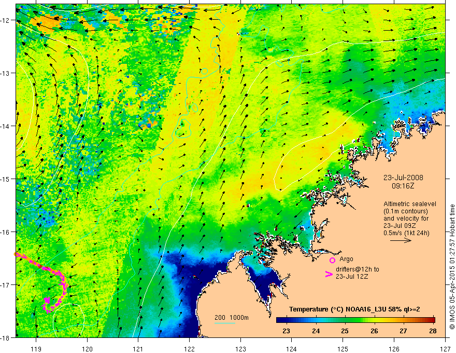The width and height of the screenshot is (456, 353).
Task: Click color bar label 28
Action: pos(433,331)
